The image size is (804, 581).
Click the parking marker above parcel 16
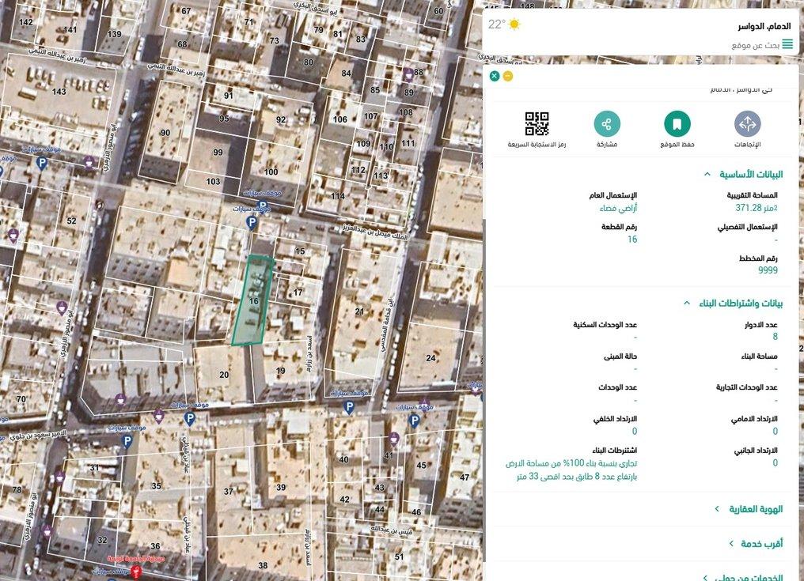coord(252,224)
